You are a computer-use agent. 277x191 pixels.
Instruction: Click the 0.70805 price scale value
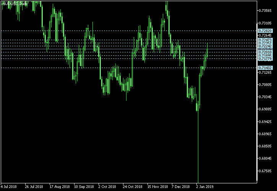265,85
